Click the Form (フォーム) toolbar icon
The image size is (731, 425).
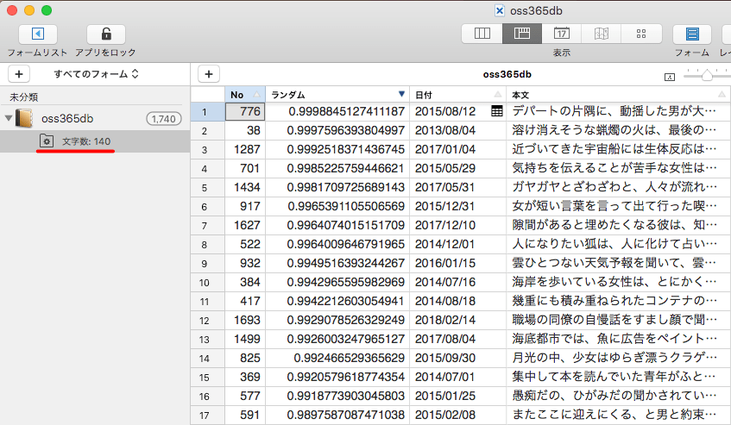[692, 34]
